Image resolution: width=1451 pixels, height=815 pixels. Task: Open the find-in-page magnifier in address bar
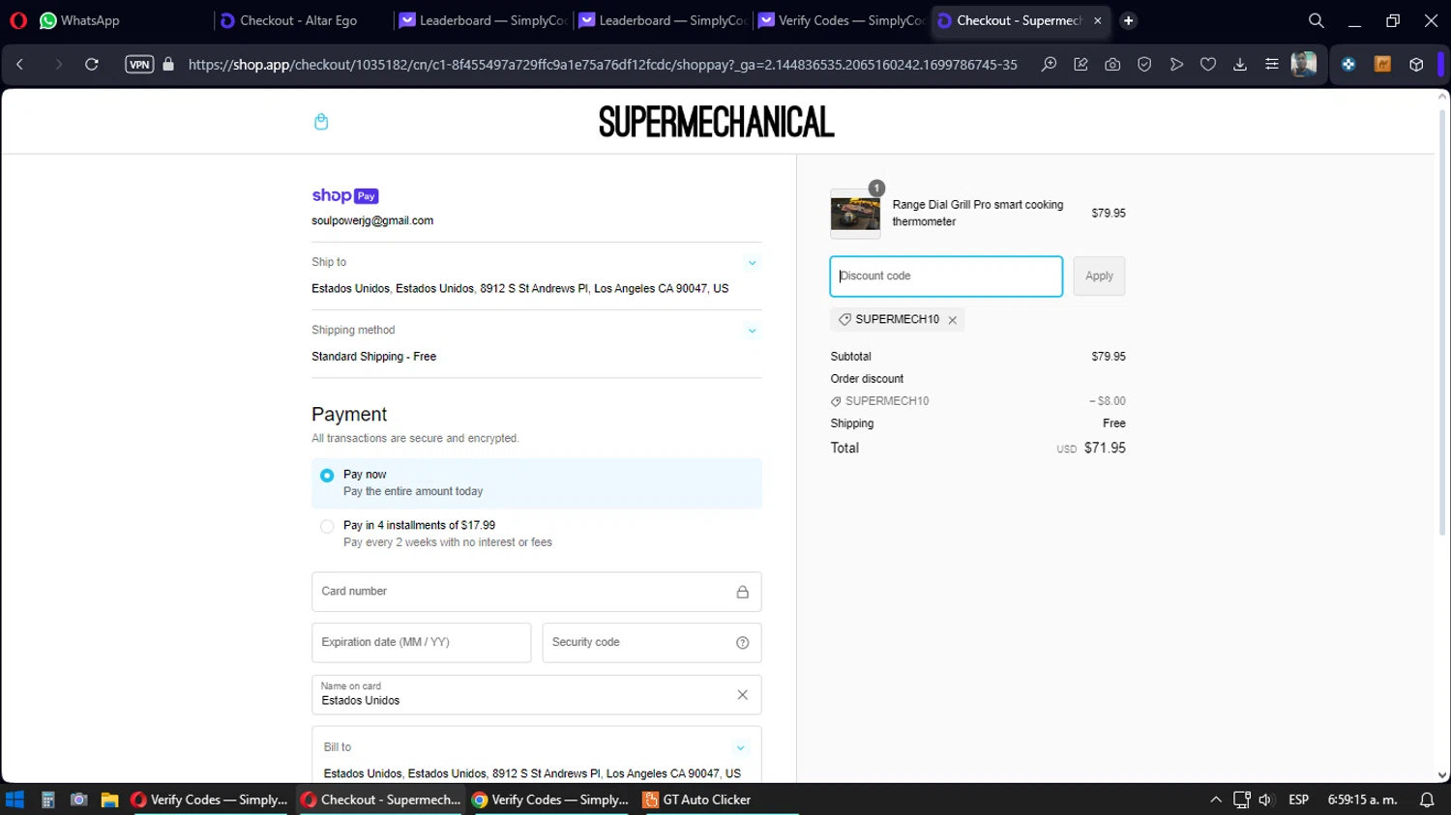click(1049, 65)
